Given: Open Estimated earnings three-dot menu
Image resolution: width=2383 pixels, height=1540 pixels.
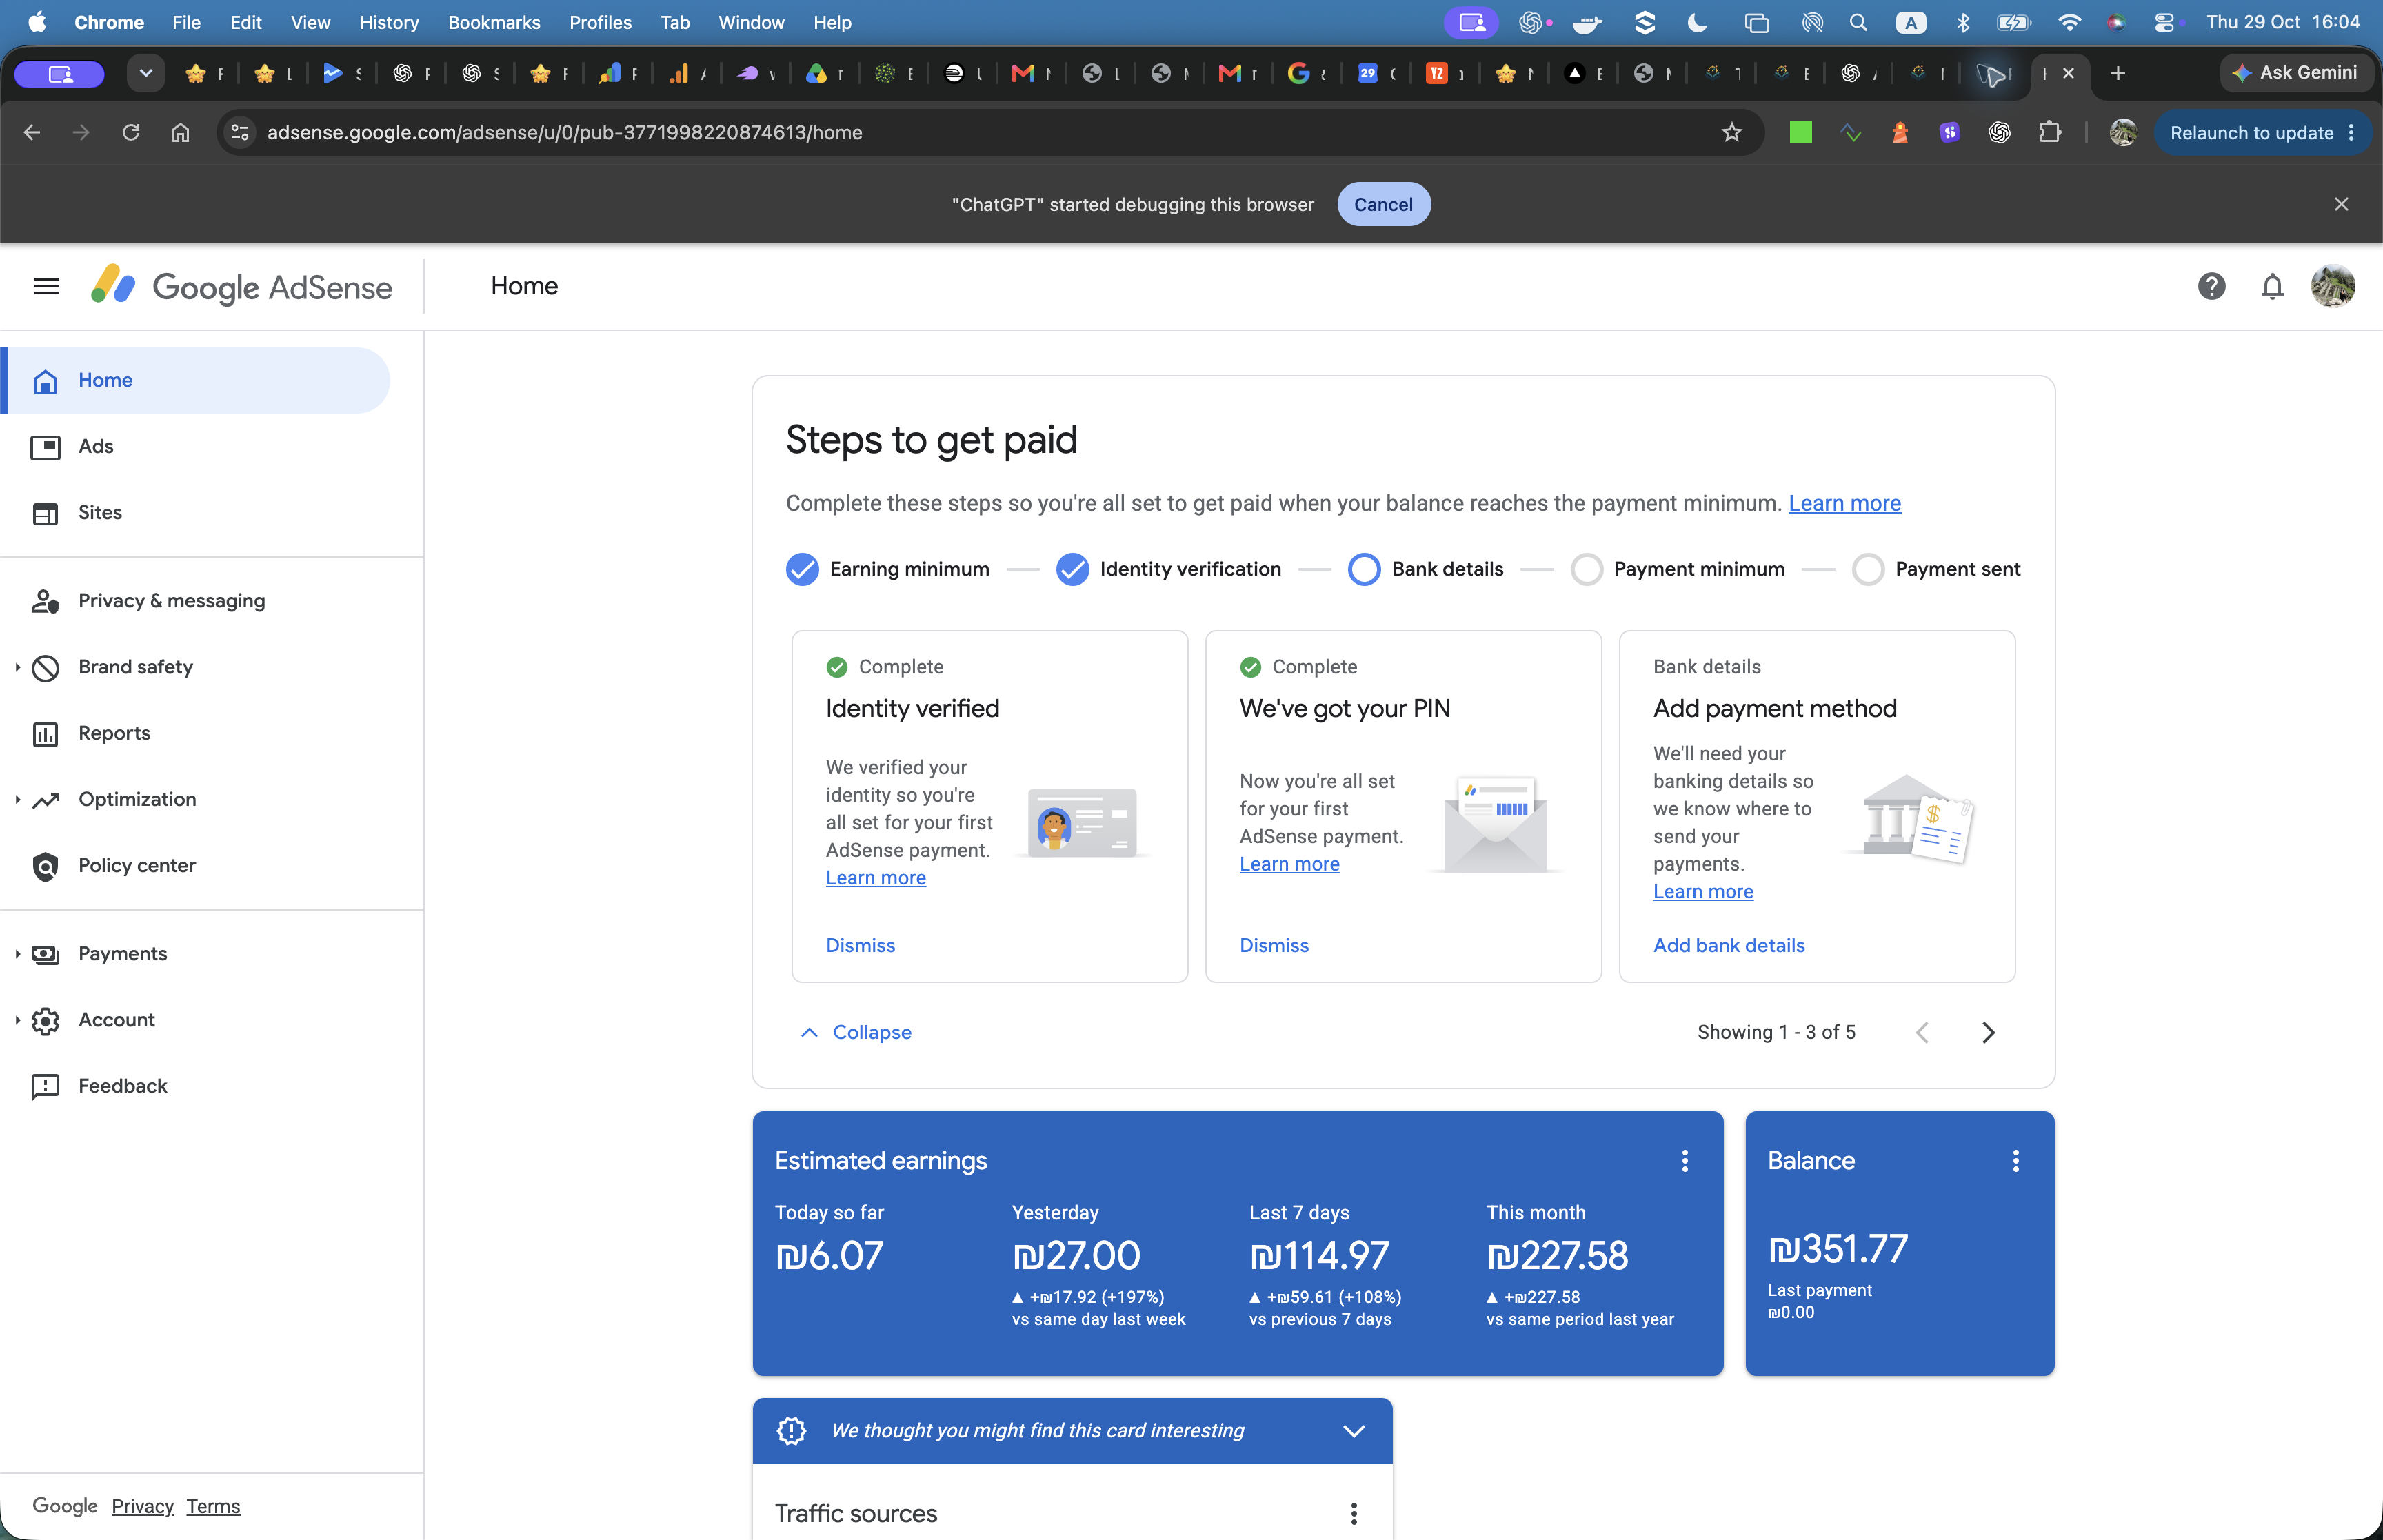Looking at the screenshot, I should pos(1685,1160).
